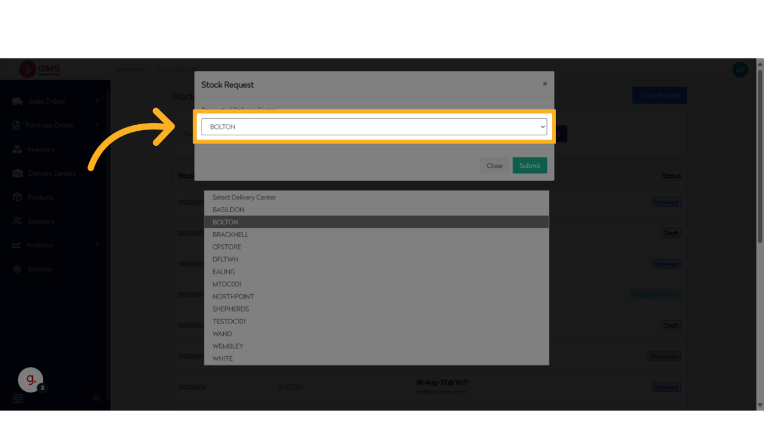Click the Settings gear icon
764x430 pixels.
coord(17,269)
